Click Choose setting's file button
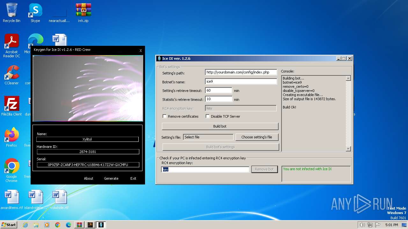 pos(257,137)
